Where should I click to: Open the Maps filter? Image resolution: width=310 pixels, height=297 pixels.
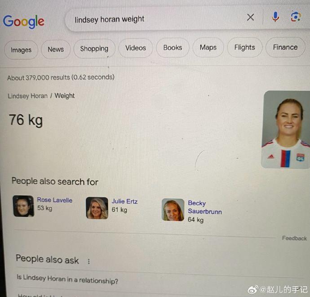click(208, 47)
